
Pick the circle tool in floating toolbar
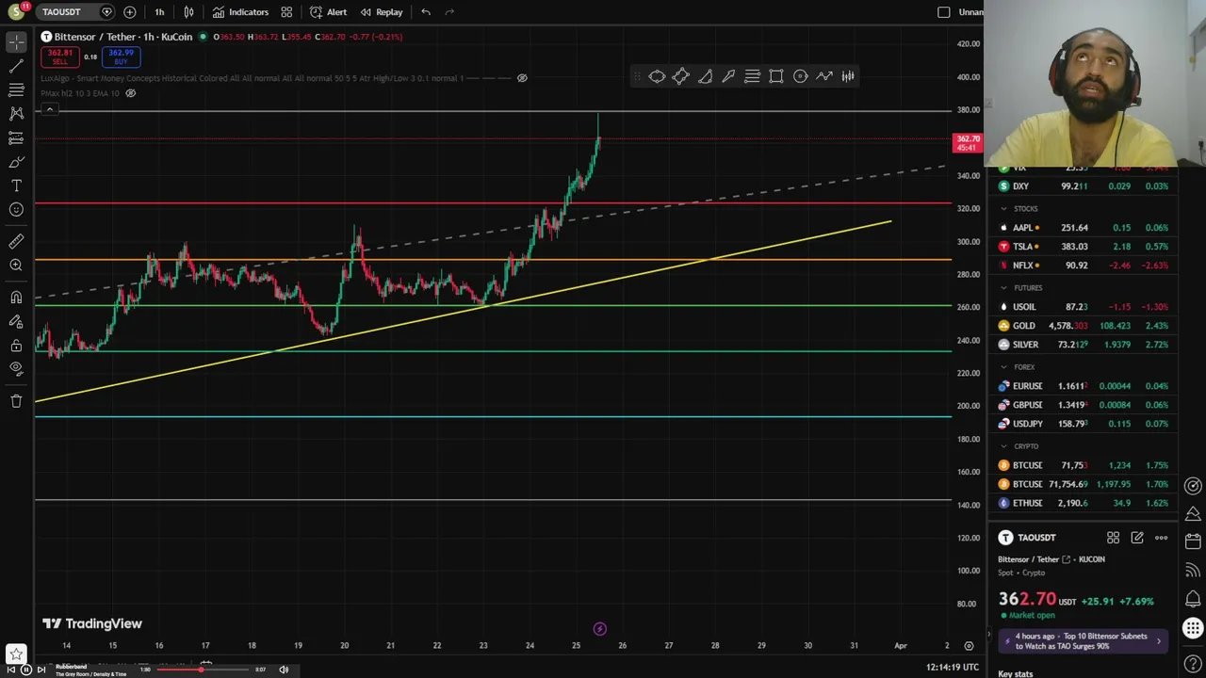800,76
